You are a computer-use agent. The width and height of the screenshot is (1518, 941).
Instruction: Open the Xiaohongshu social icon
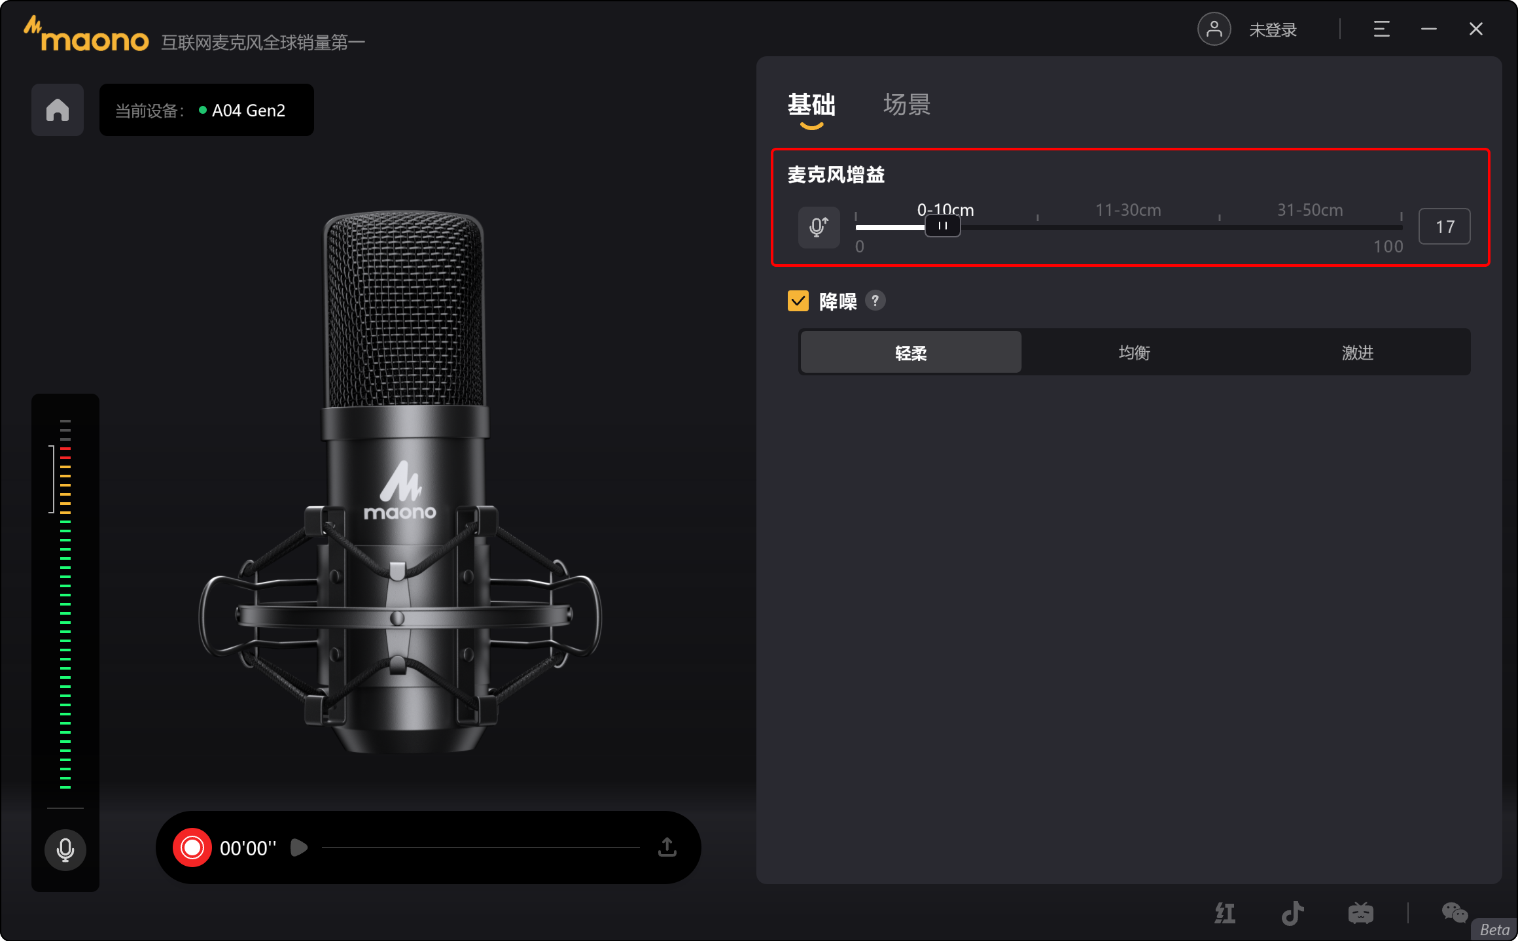1225,913
